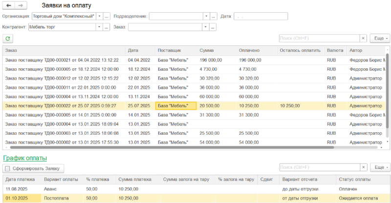Open the upper Еще menu
This screenshot has height=203, width=391.
tap(380, 38)
